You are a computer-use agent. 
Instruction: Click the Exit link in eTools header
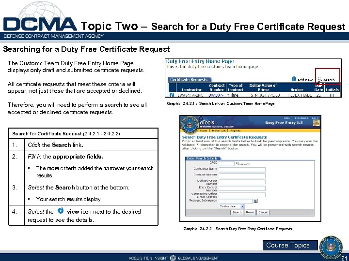tap(315, 118)
